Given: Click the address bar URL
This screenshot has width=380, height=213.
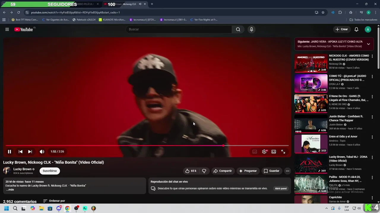Looking at the screenshot, I should pos(75,12).
